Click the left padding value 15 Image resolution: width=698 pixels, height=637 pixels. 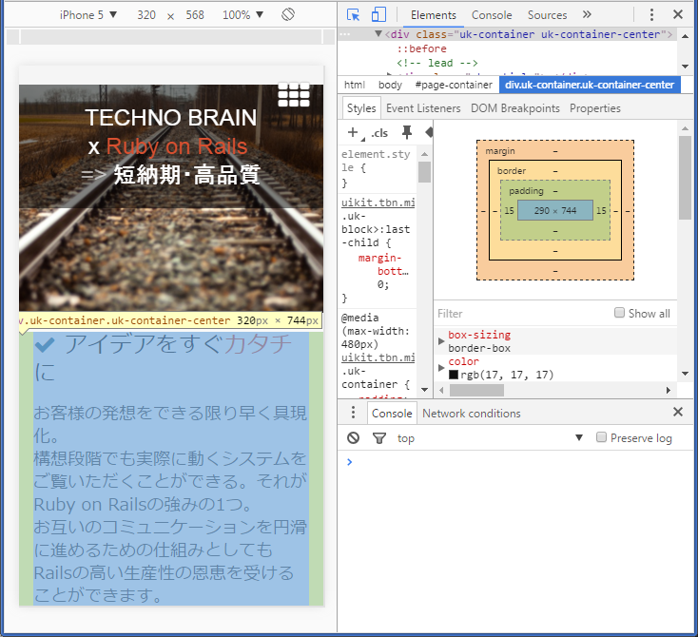pos(509,210)
